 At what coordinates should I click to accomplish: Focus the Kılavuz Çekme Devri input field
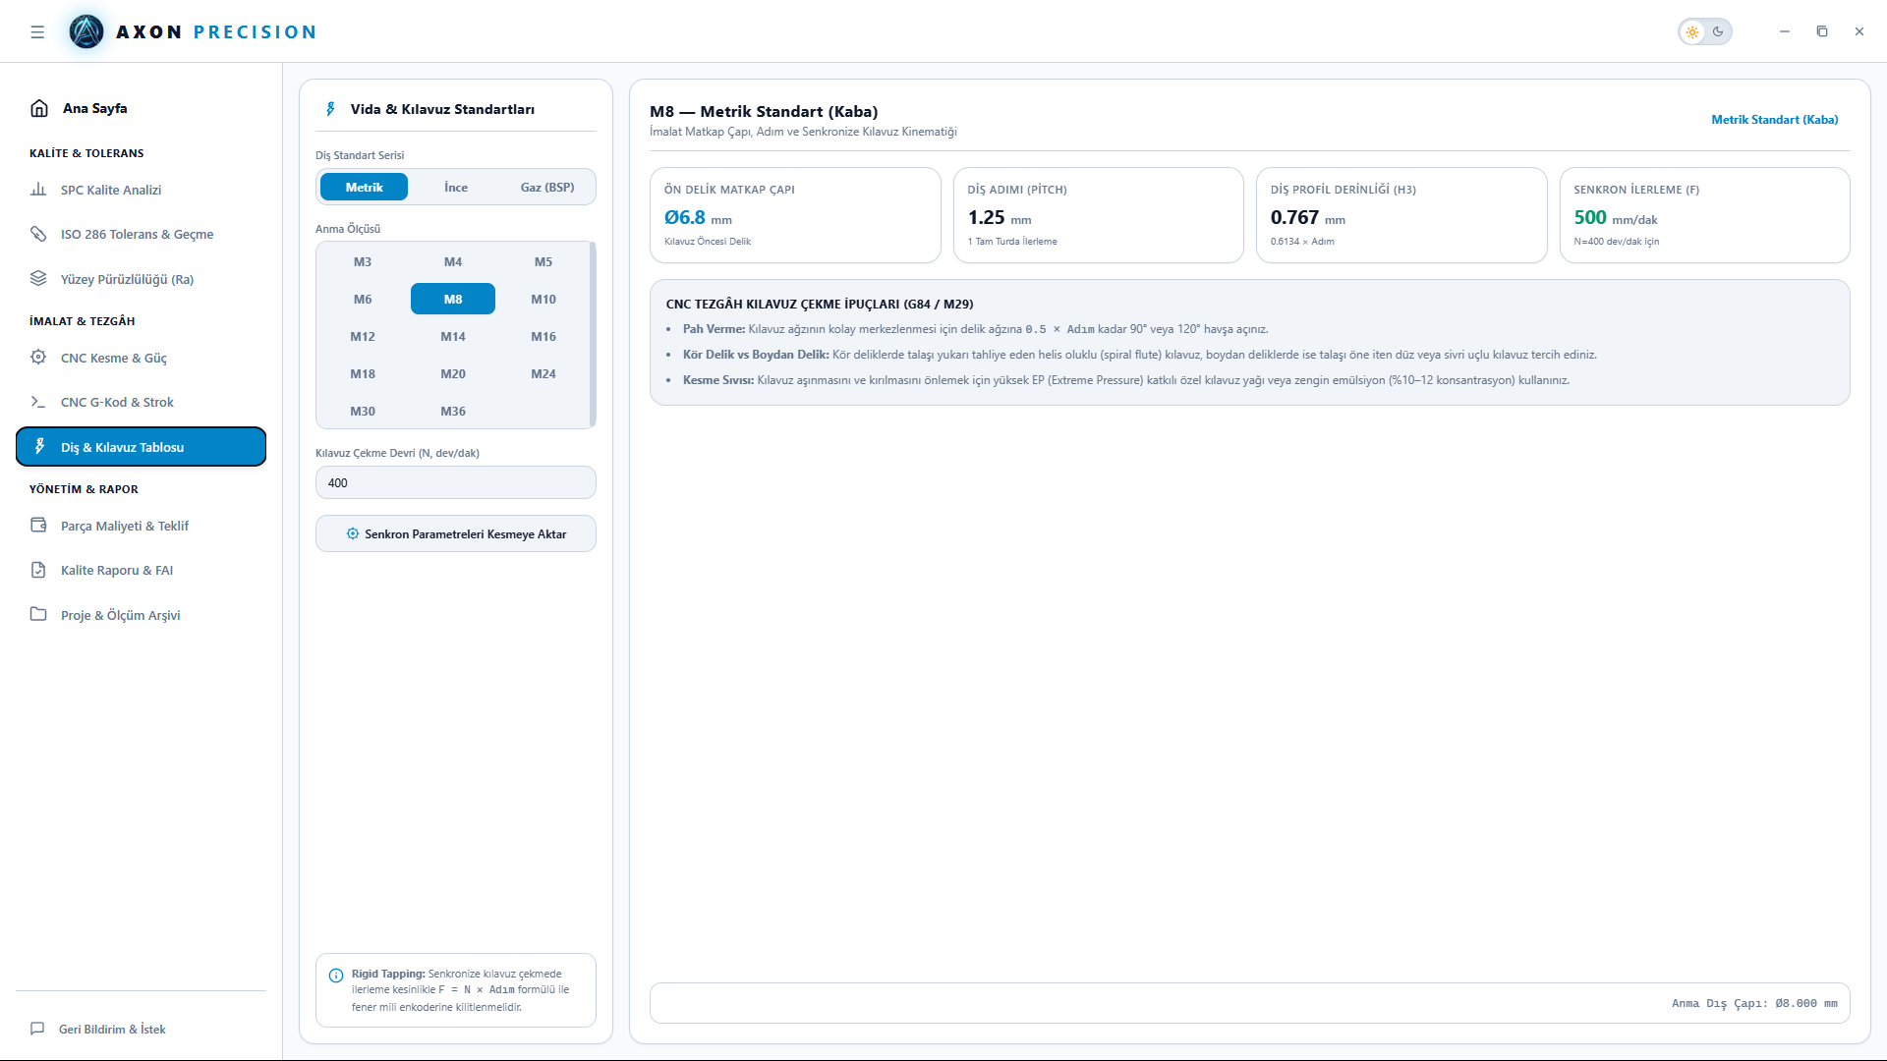456,482
